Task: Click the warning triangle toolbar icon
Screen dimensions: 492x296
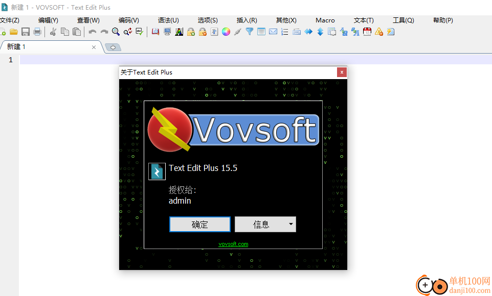Action: click(379, 32)
